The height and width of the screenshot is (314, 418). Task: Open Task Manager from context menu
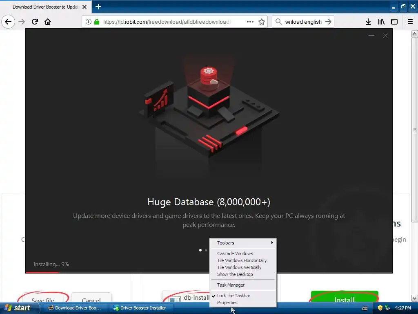tap(231, 285)
